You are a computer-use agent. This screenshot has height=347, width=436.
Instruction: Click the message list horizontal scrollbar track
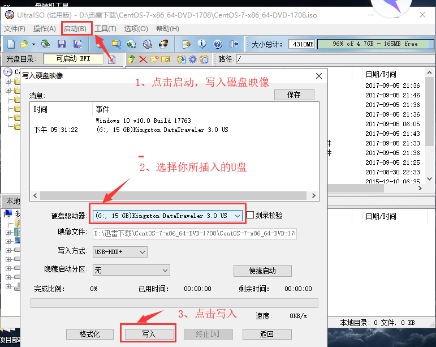pos(173,195)
